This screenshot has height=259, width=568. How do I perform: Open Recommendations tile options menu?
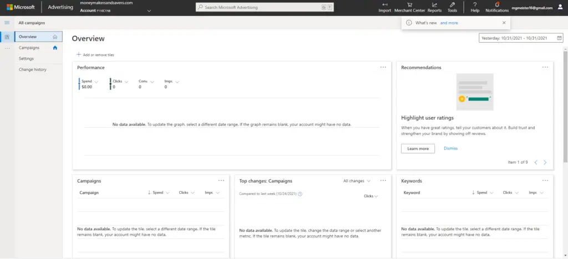(545, 67)
